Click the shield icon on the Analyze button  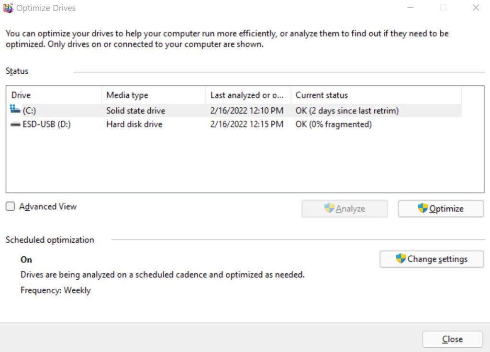coord(329,208)
